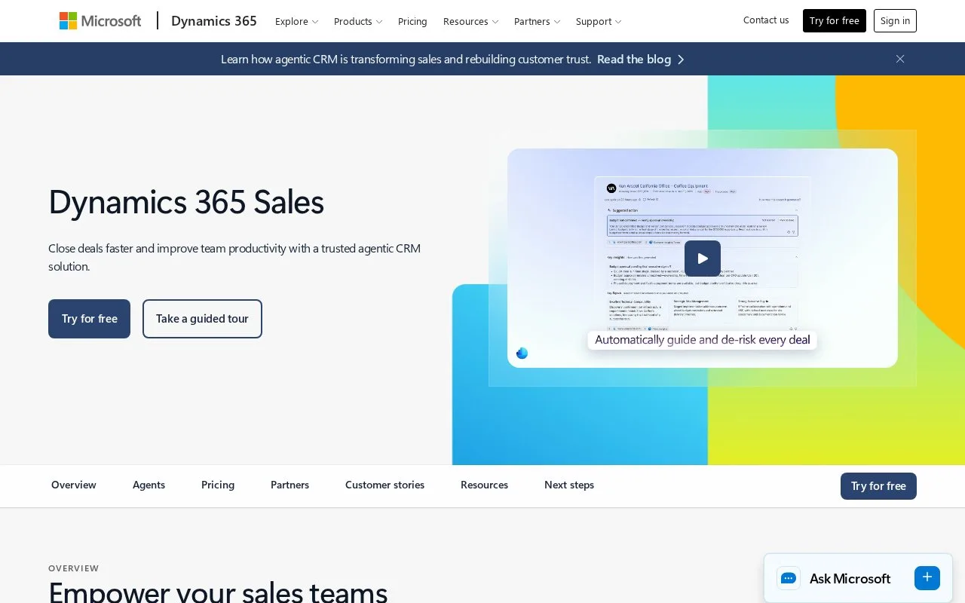Click the Dynamics 365 Sales heading
Viewport: 965px width, 603px height.
(x=186, y=202)
